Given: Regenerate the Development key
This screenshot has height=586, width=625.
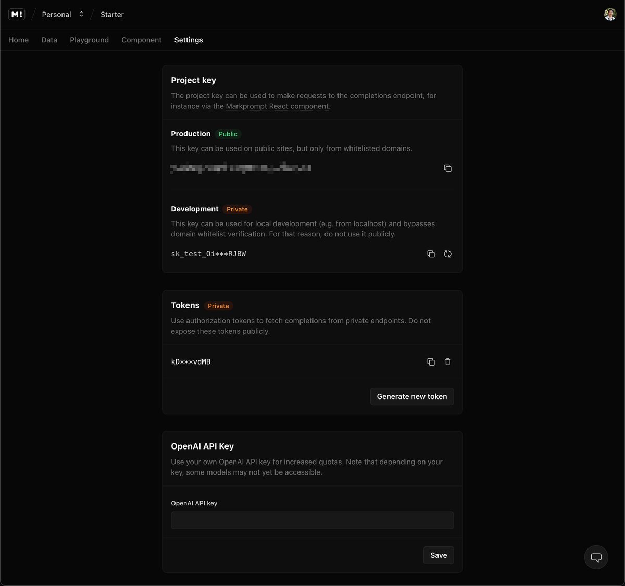Looking at the screenshot, I should click(x=447, y=254).
